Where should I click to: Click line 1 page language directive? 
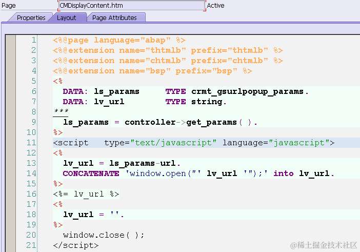tap(119, 40)
